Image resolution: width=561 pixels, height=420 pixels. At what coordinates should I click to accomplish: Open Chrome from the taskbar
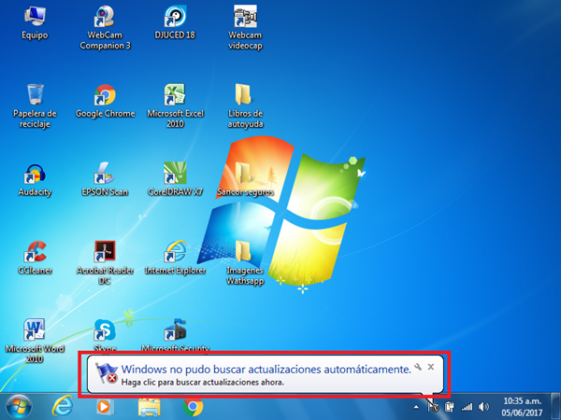[194, 406]
